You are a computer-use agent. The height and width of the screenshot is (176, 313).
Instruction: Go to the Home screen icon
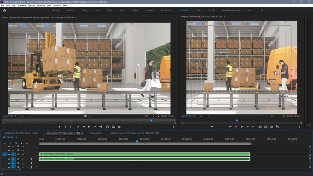click(5, 11)
